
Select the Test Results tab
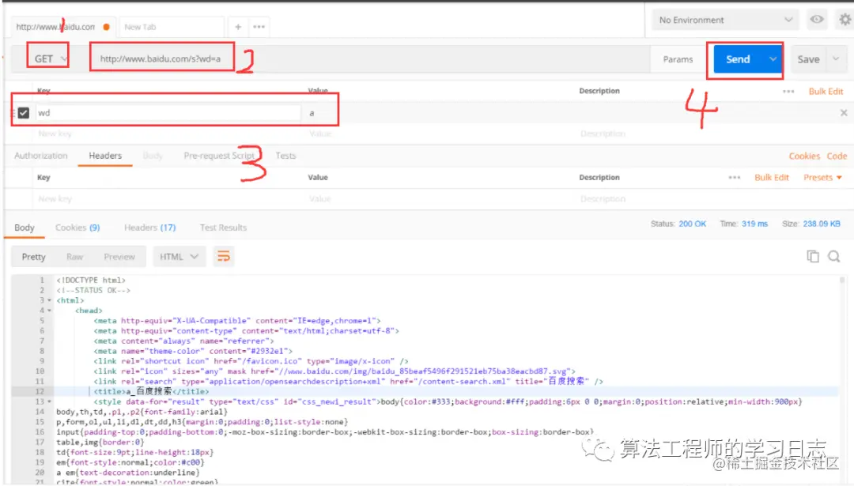point(223,228)
